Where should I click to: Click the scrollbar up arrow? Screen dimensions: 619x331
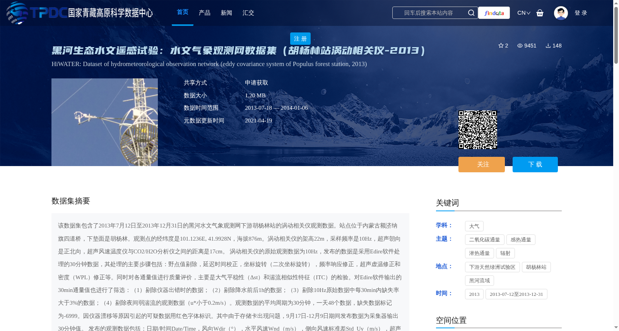pyautogui.click(x=616, y=3)
